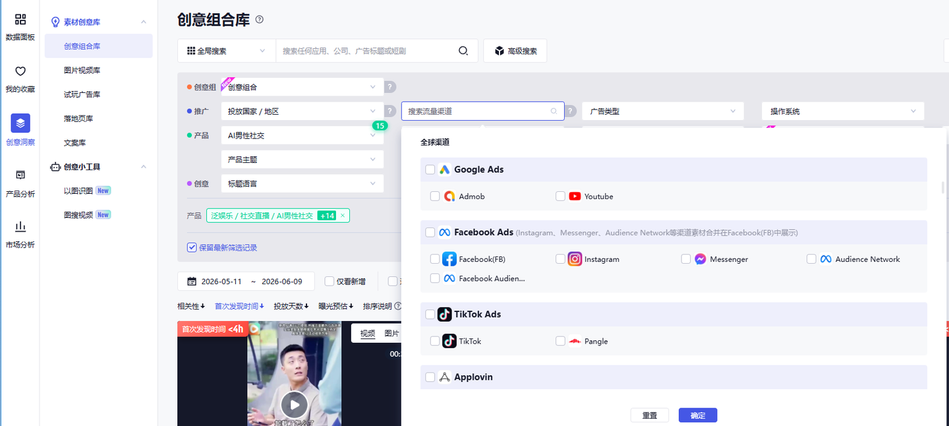This screenshot has width=949, height=426.
Task: Click the Admob logo icon
Action: click(449, 197)
